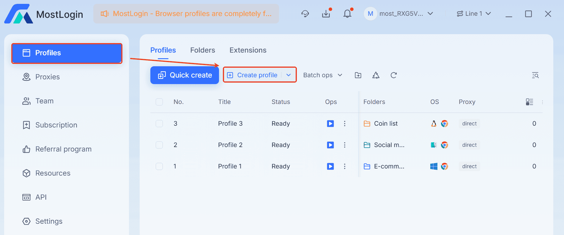
Task: Click the recycle bin icon in the toolbar
Action: 376,75
